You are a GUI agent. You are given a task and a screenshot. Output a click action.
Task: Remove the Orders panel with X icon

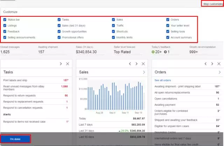[219, 64]
